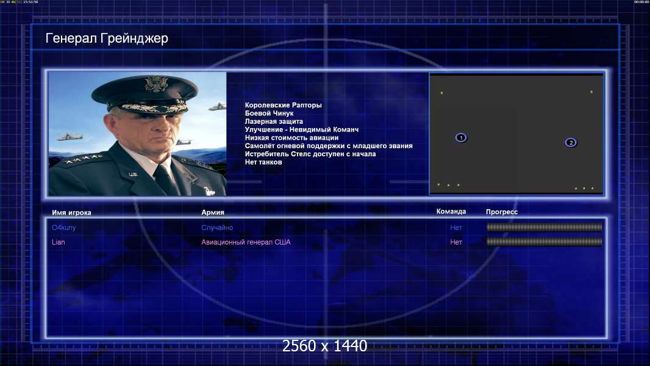650x366 pixels.
Task: Select the line 'Низкая стоимость авиации'
Action: [x=291, y=138]
